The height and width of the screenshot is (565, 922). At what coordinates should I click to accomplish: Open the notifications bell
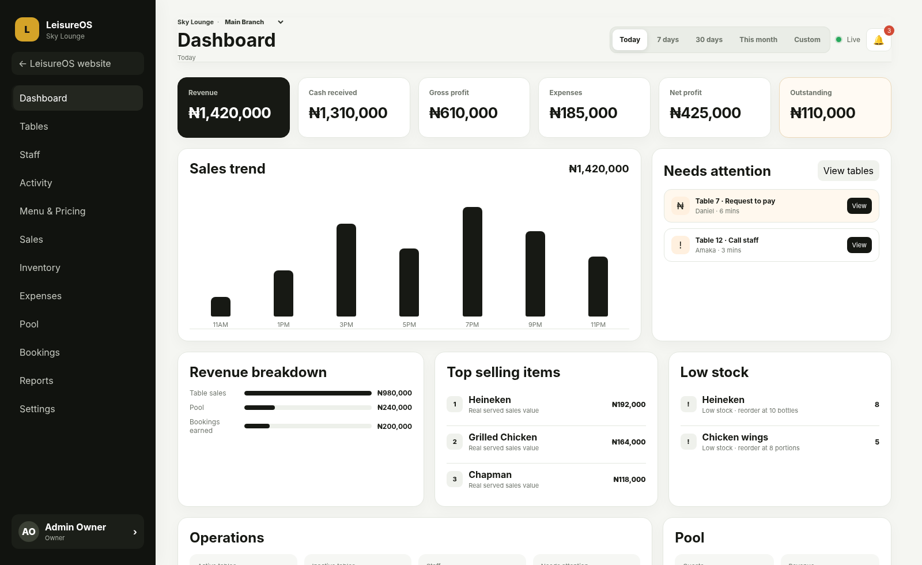pos(878,40)
